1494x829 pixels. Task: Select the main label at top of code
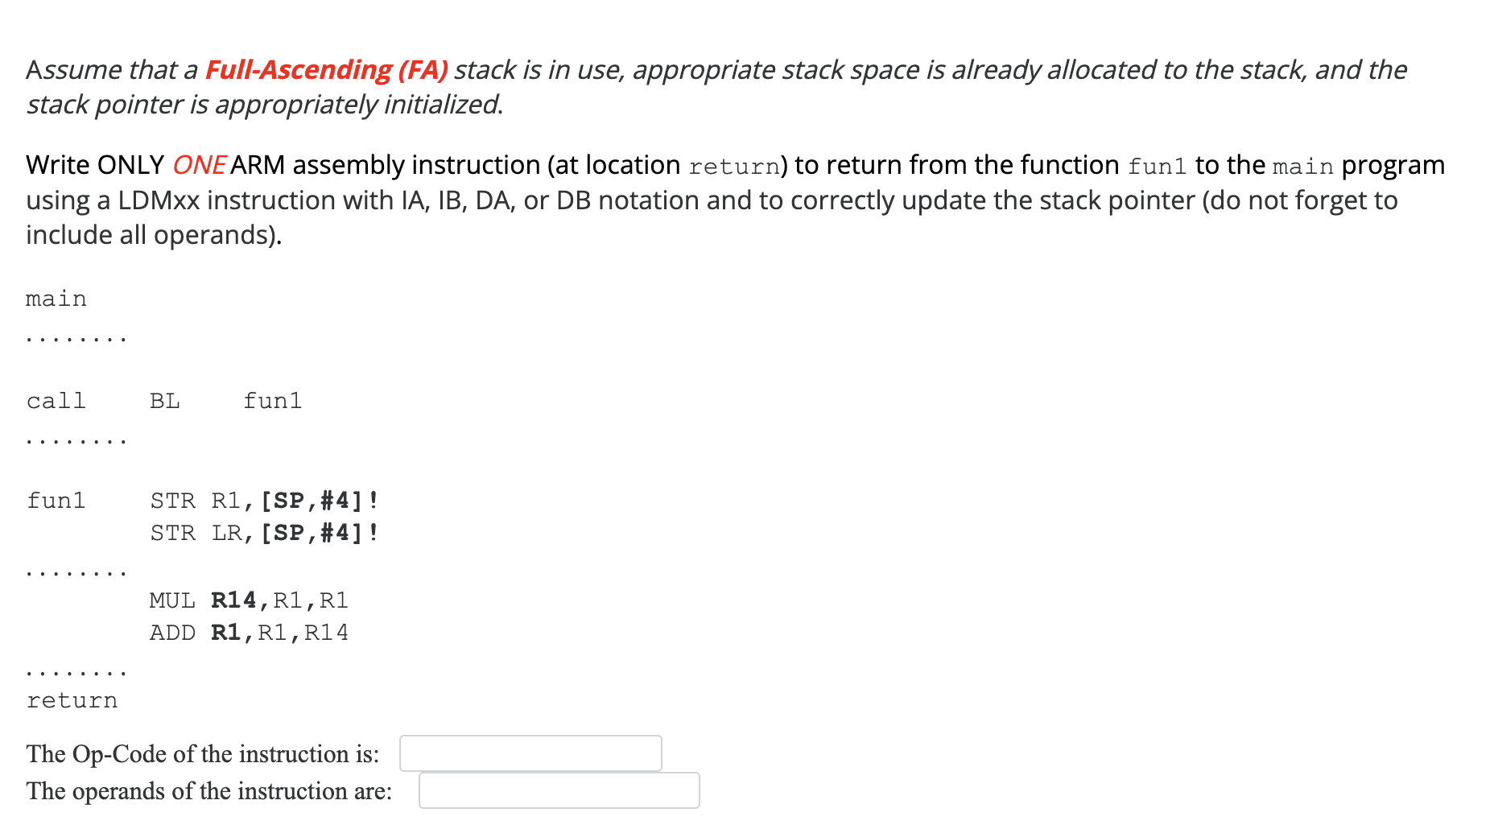(x=56, y=298)
